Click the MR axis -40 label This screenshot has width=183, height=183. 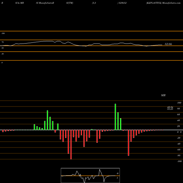click(179, 144)
